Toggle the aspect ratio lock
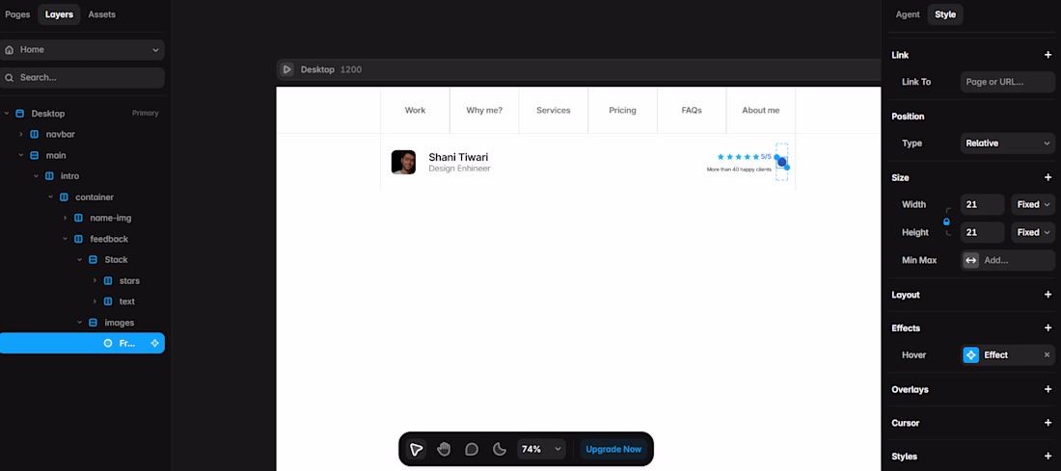Viewport: 1061px width, 471px height. click(x=946, y=222)
